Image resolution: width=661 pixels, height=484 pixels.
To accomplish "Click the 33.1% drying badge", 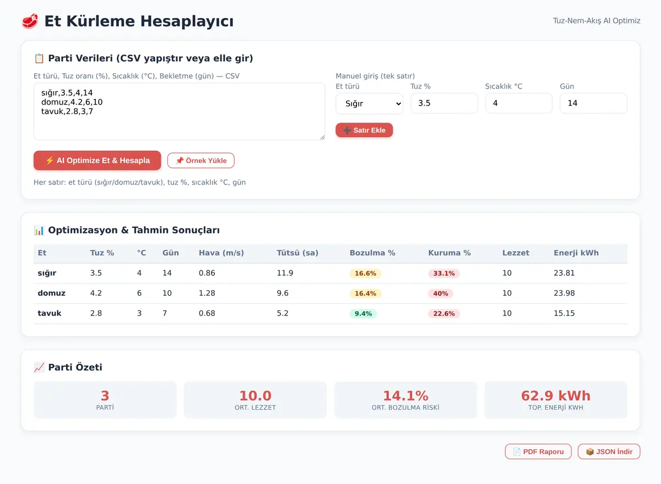I will [x=444, y=274].
